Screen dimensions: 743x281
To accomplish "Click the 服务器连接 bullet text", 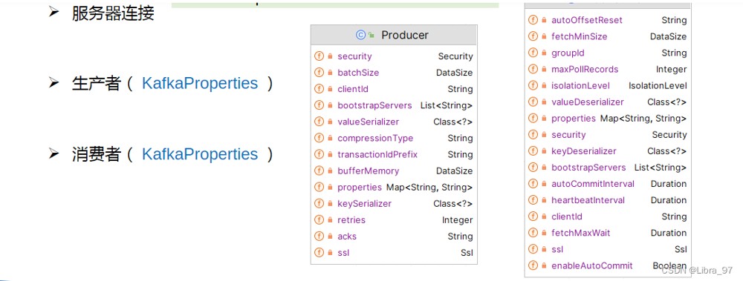I will coord(113,13).
